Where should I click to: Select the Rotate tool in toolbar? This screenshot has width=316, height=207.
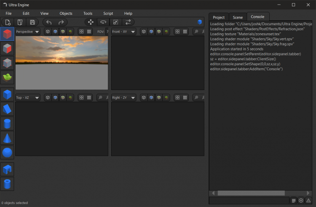click(x=103, y=22)
